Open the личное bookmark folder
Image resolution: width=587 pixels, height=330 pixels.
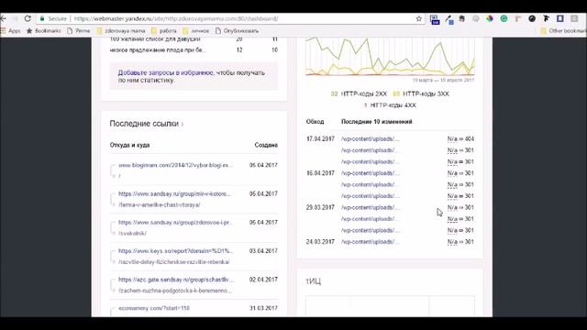195,31
